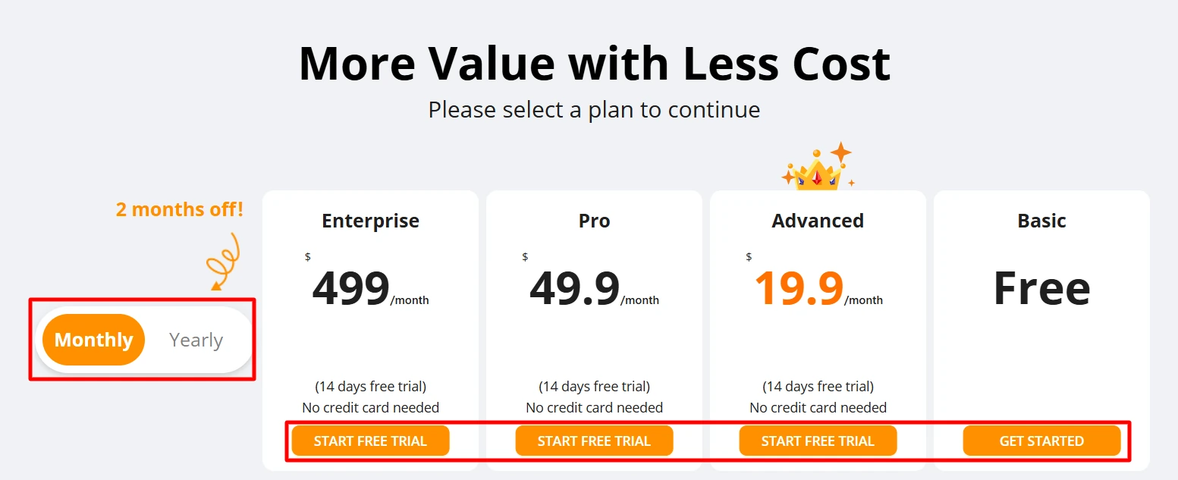Start free trial for the Enterprise plan
1178x480 pixels.
[370, 440]
